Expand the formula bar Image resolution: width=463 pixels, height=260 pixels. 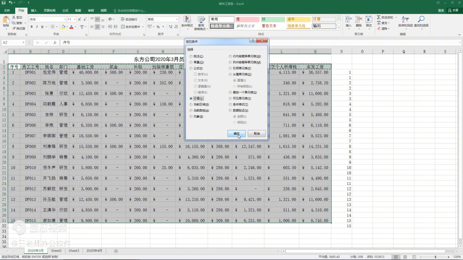coord(460,42)
